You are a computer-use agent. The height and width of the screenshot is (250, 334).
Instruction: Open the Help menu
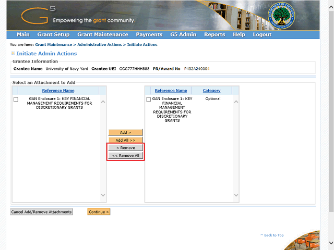239,34
